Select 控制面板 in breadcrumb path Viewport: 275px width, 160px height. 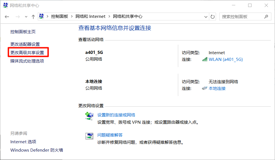[59, 17]
